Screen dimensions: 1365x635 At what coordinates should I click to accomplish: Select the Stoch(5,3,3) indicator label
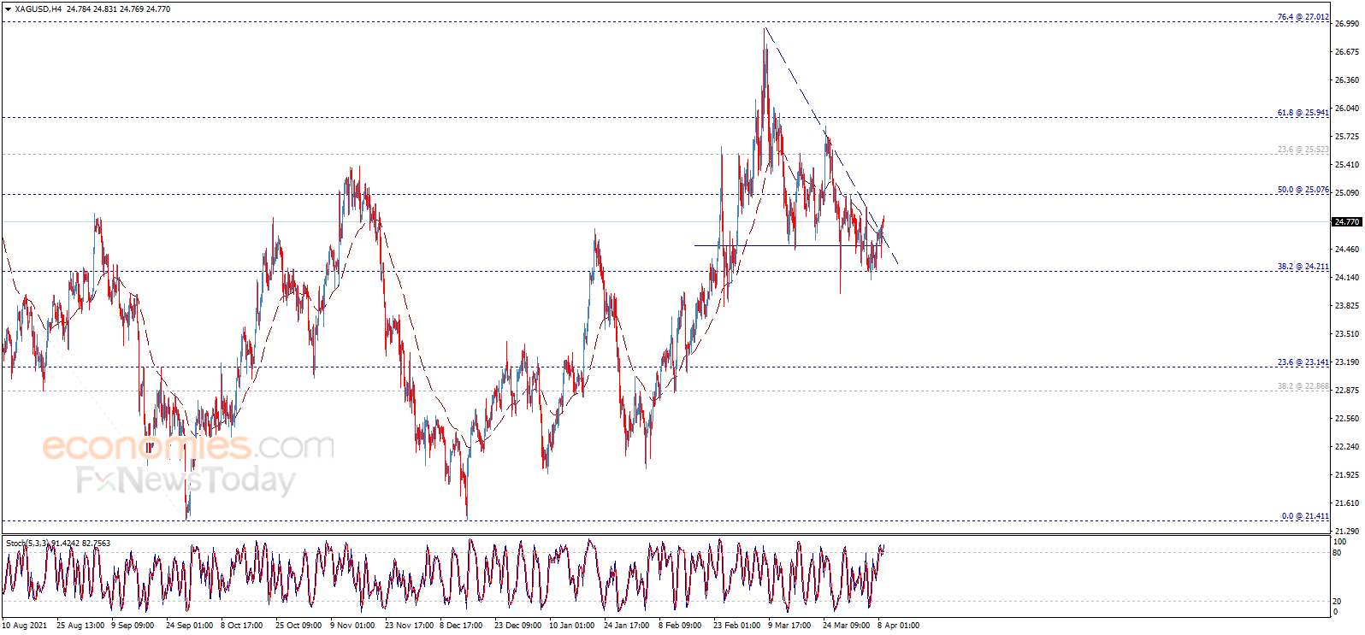click(28, 544)
